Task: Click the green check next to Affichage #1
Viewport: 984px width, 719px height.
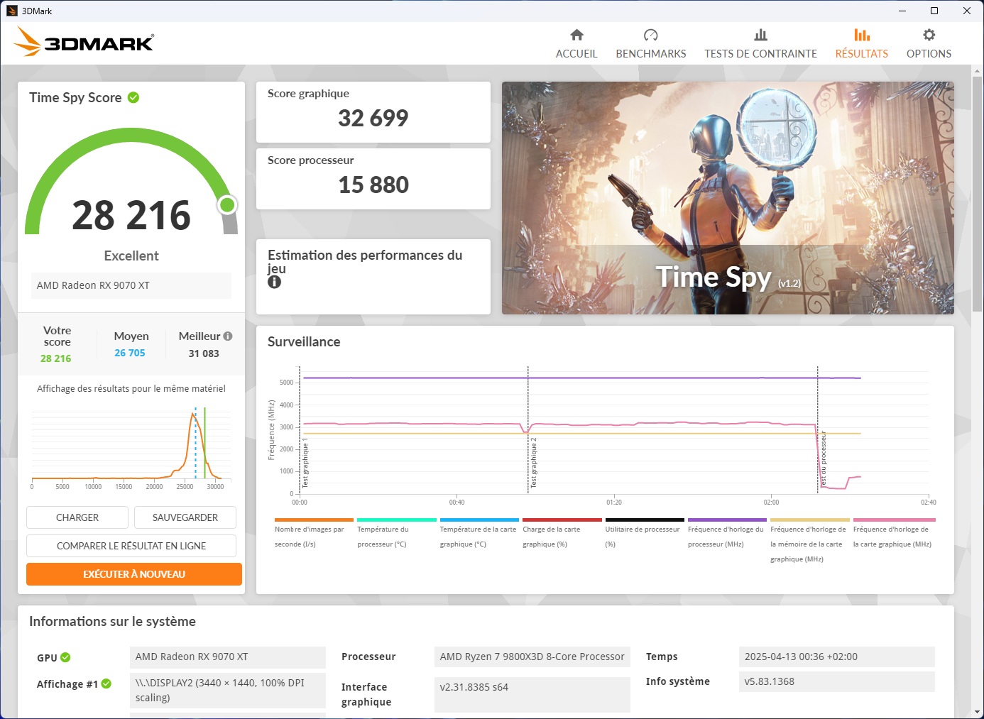Action: (106, 684)
